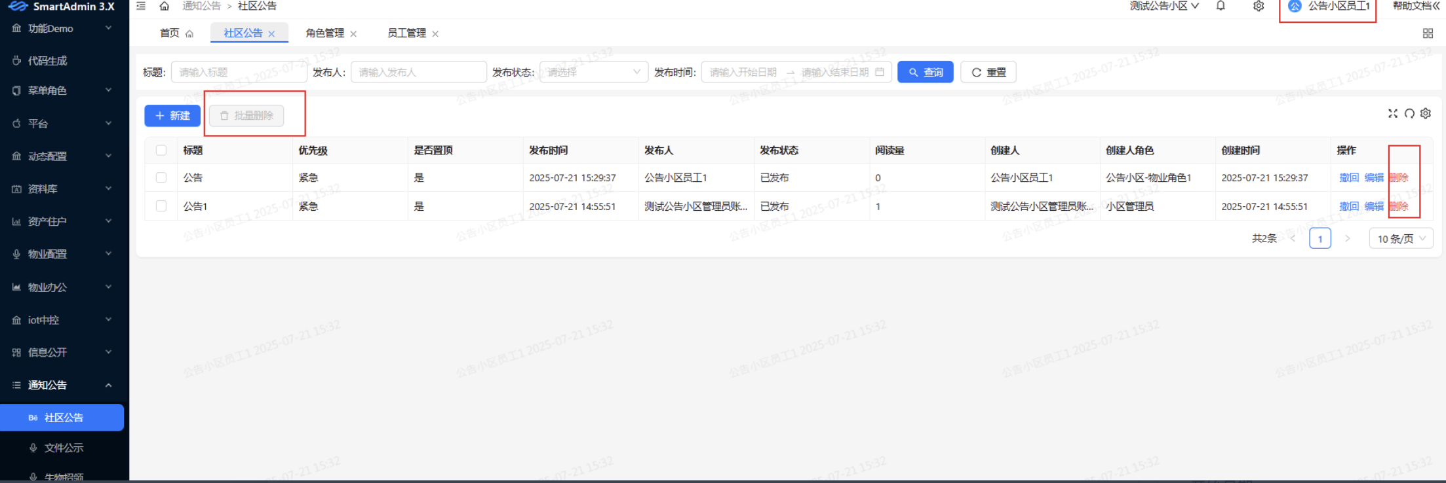
Task: Click the 功能Demo sidebar icon
Action: [x=16, y=28]
